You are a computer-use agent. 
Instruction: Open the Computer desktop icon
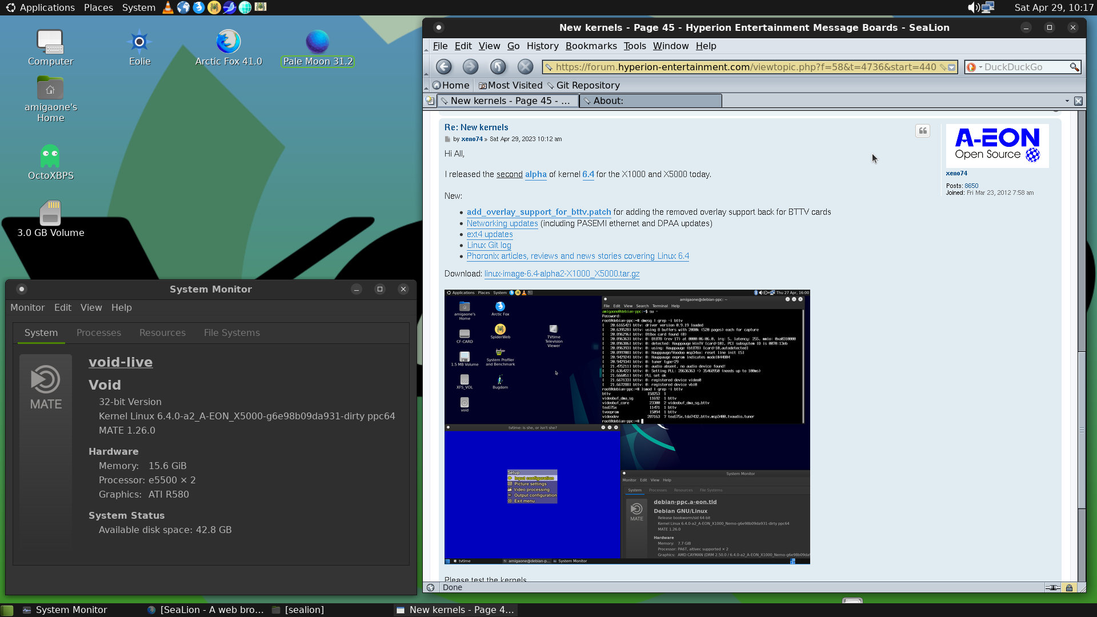click(x=50, y=47)
